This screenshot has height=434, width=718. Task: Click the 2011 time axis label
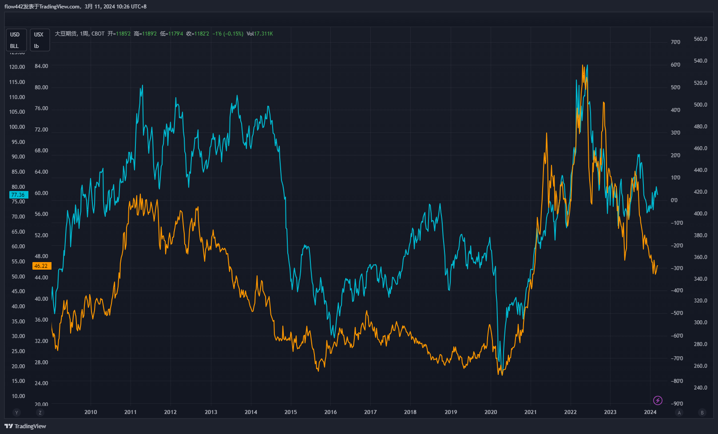pos(131,412)
